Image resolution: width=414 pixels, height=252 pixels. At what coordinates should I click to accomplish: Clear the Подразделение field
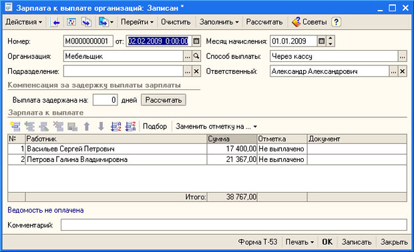(196, 71)
